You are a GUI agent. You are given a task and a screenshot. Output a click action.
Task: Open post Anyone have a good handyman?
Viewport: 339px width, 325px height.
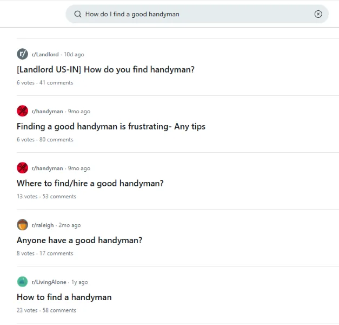point(79,240)
